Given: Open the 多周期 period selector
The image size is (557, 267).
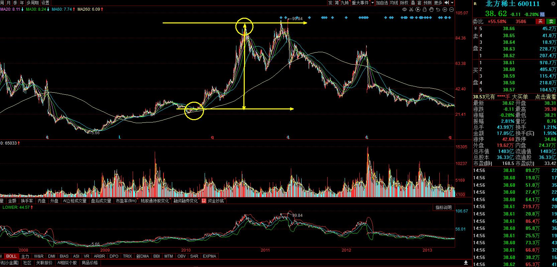Looking at the screenshot, I should [x=33, y=3].
